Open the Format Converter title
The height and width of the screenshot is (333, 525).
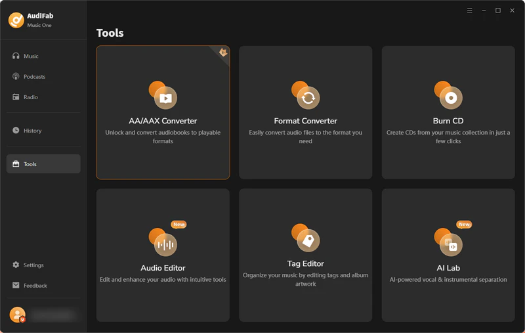(x=306, y=121)
